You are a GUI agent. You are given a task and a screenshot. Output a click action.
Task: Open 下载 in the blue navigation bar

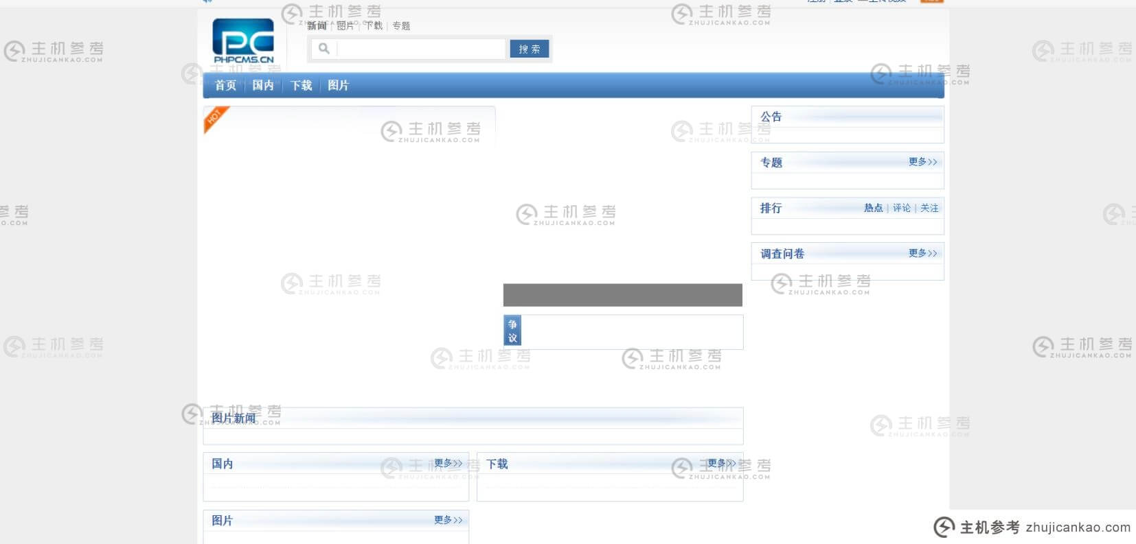pos(301,86)
